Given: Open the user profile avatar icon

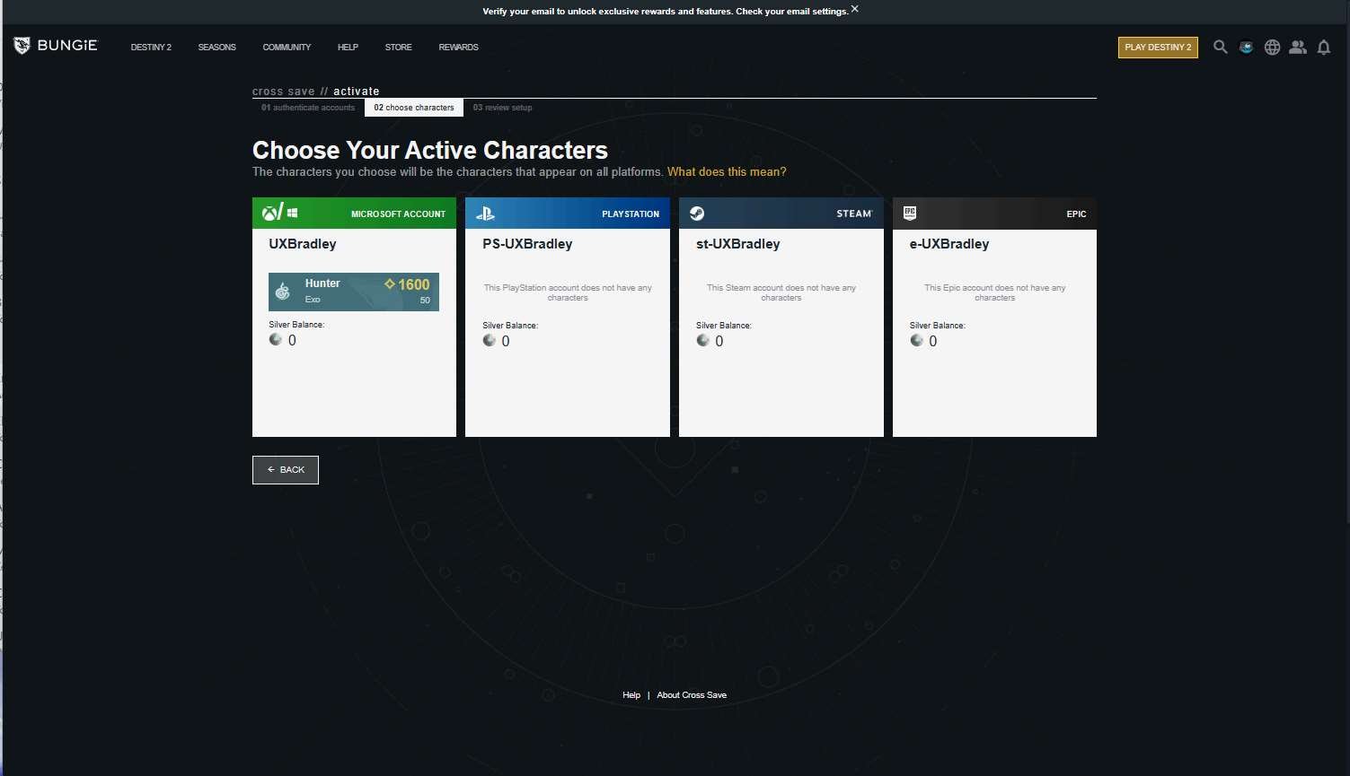Looking at the screenshot, I should click(x=1246, y=47).
